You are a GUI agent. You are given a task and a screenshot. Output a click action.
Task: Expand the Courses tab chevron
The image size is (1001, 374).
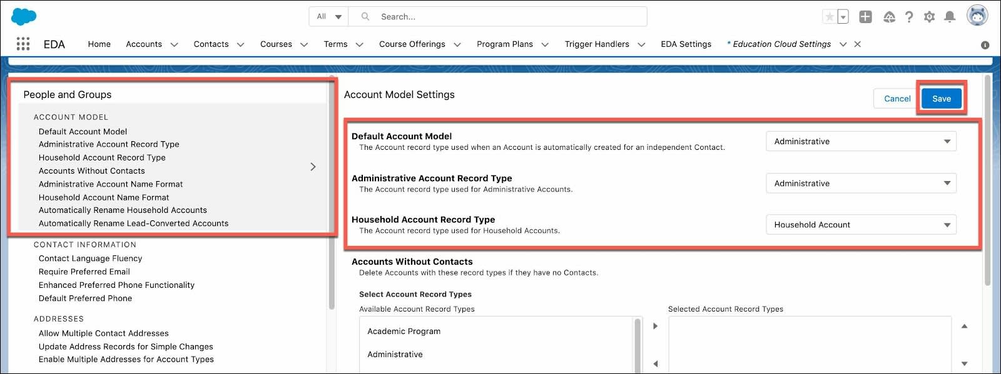(304, 44)
